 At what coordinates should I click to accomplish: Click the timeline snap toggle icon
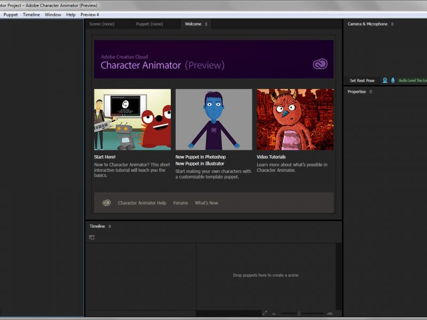click(92, 237)
